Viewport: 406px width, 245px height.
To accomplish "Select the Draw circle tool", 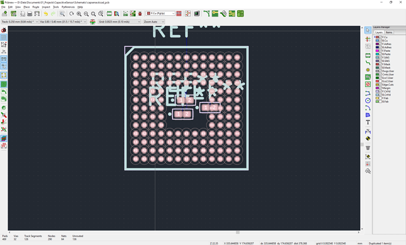I will pos(368,101).
